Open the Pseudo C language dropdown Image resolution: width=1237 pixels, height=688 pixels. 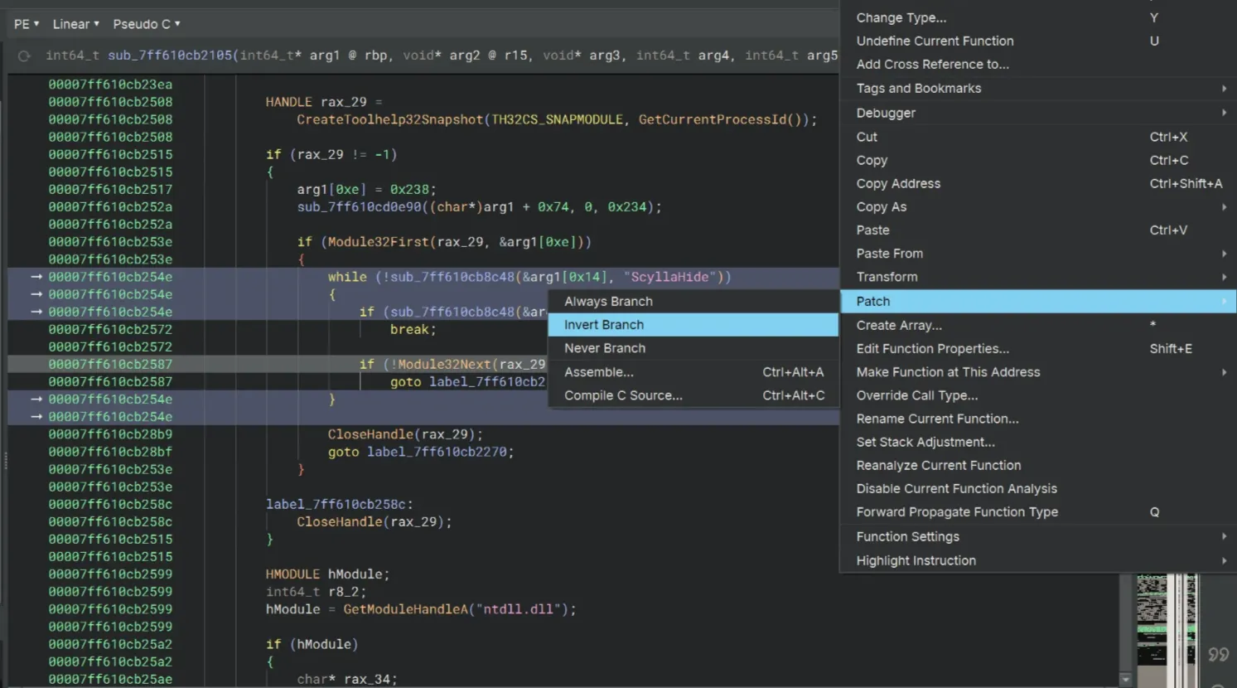coord(147,24)
